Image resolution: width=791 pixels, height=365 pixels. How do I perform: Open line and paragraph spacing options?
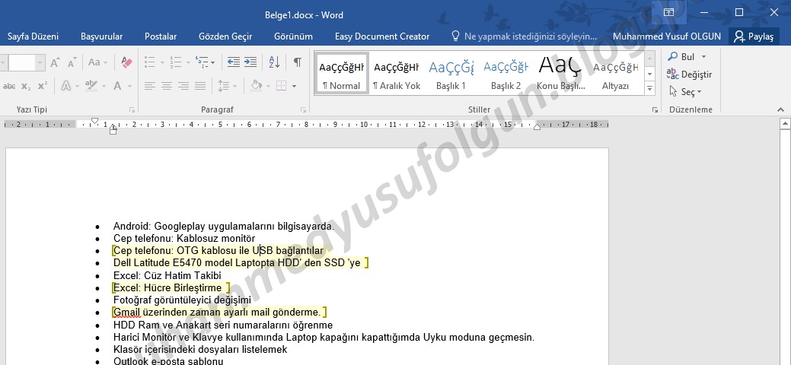227,86
